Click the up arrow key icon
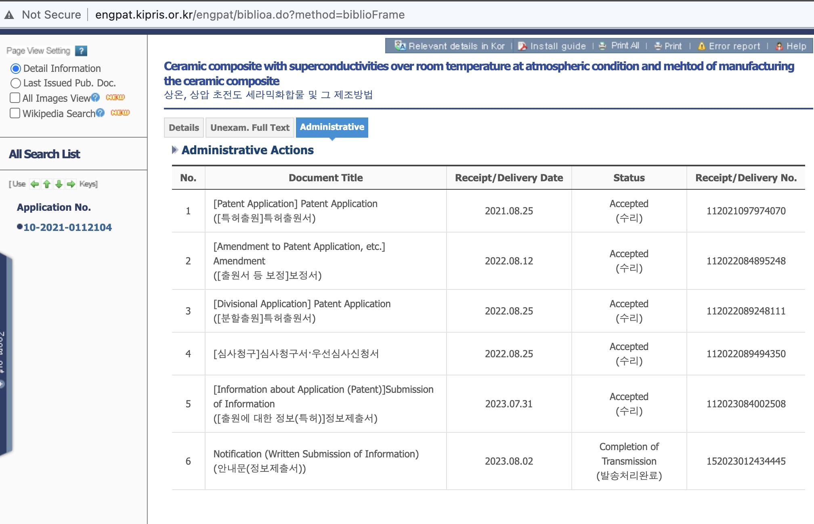The image size is (814, 524). point(47,184)
